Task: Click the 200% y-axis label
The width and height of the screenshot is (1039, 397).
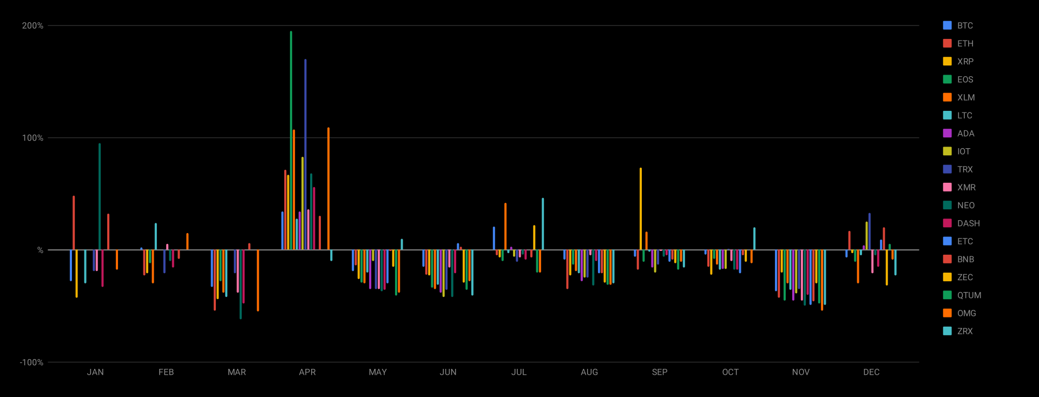Action: [x=32, y=25]
